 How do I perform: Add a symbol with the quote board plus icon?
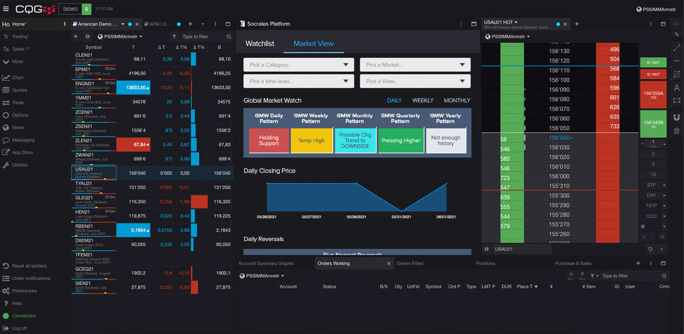pyautogui.click(x=75, y=36)
